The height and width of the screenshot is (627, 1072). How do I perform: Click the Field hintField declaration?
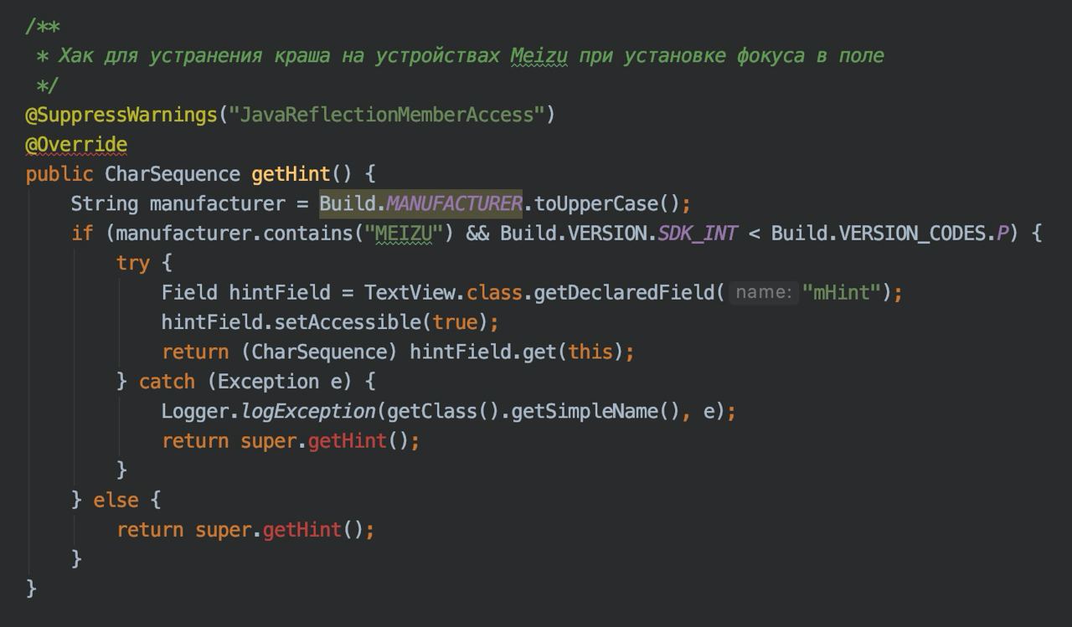pyautogui.click(x=246, y=293)
